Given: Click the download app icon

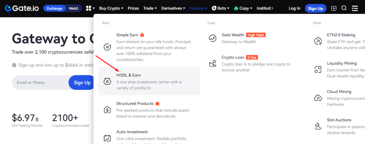Looking at the screenshot, I should 334,8.
